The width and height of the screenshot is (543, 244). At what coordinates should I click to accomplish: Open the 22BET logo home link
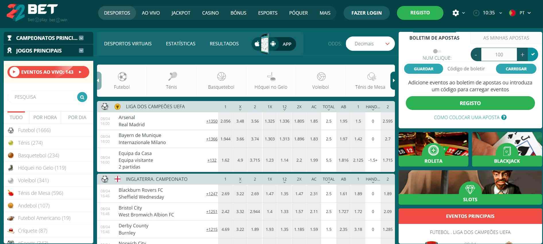pyautogui.click(x=37, y=13)
